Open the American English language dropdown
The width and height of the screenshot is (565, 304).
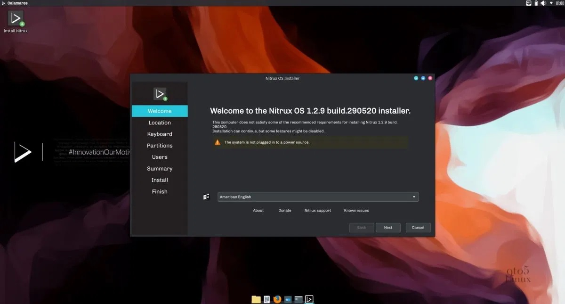[x=318, y=197]
